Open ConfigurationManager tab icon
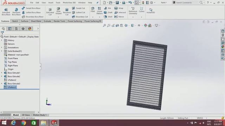The height and width of the screenshot is (126, 225). point(17,29)
